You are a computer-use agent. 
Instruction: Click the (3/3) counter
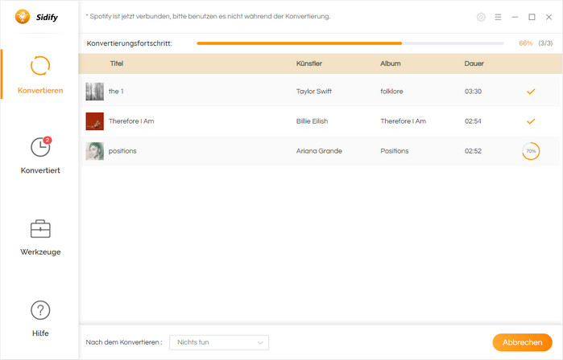(x=545, y=43)
